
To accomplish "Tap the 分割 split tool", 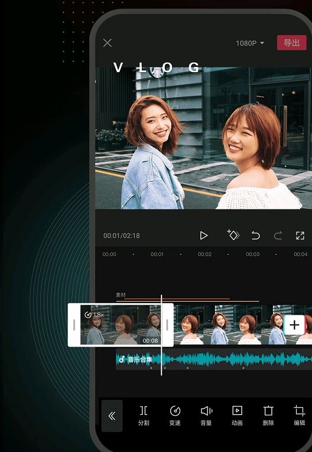I will click(x=144, y=415).
